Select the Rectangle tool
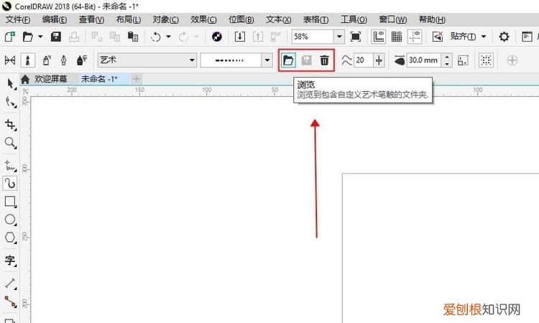Screen dimensions: 539x323 pos(10,202)
